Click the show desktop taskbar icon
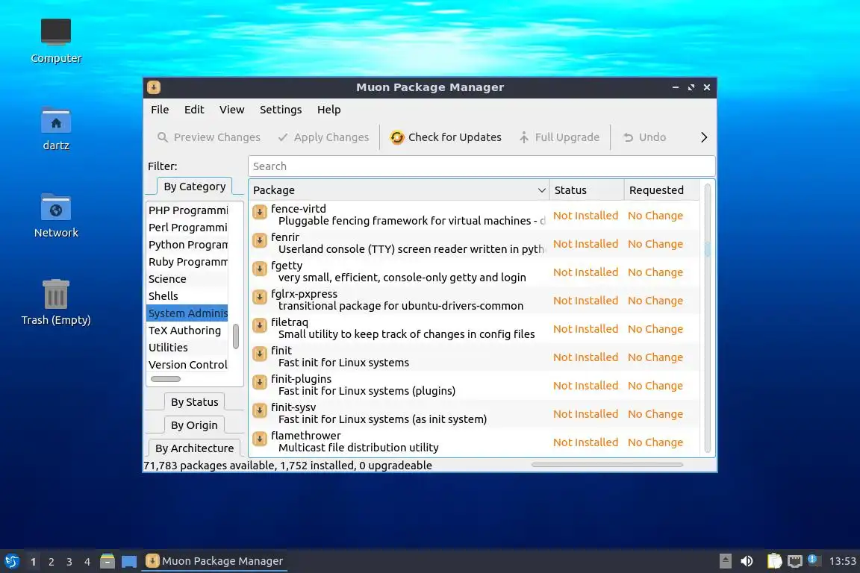This screenshot has height=573, width=860. (x=129, y=561)
